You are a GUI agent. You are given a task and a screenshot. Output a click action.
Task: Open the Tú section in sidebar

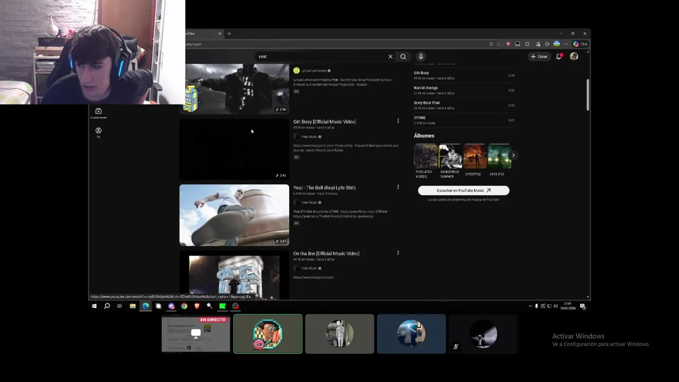[98, 132]
